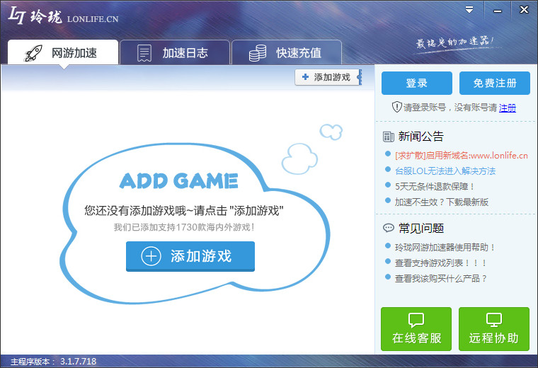538x368 pixels.
Task: Go to the 快速充值 tab
Action: pos(287,52)
